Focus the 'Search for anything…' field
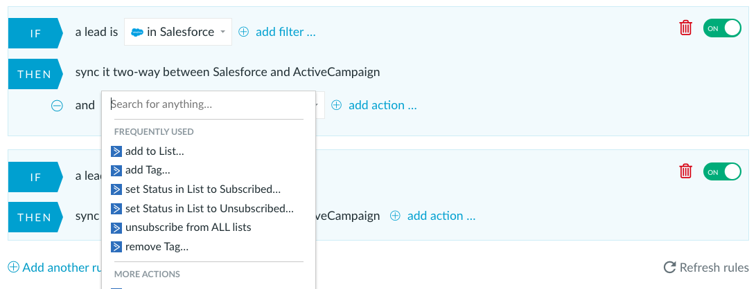The height and width of the screenshot is (289, 756). point(207,104)
